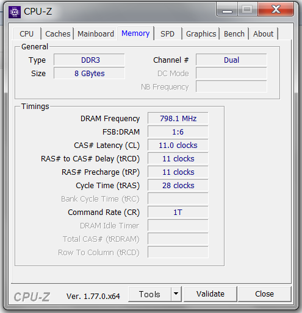Click the Close button at bottom
The width and height of the screenshot is (302, 313).
[264, 294]
